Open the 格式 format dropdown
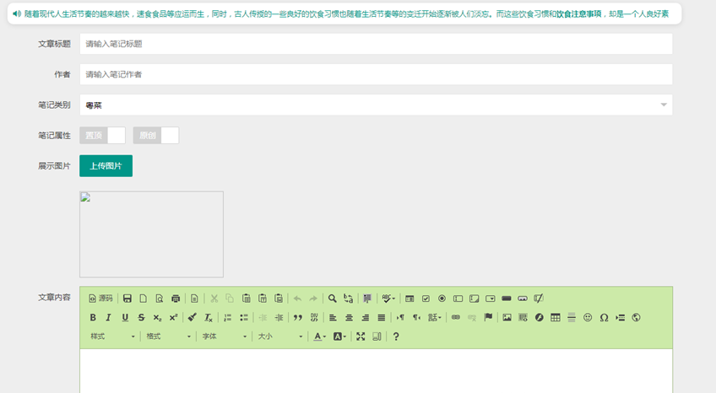The image size is (716, 393). tap(168, 336)
